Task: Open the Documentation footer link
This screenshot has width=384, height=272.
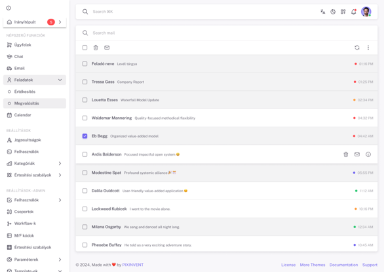Action: [x=343, y=265]
